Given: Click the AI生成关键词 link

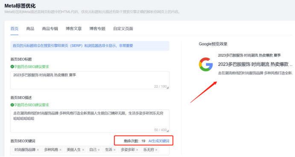Looking at the screenshot, I should 159,141.
